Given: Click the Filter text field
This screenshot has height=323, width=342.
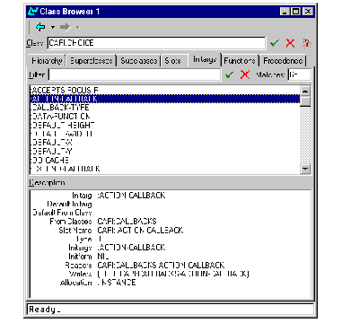Looking at the screenshot, I should pyautogui.click(x=135, y=74).
